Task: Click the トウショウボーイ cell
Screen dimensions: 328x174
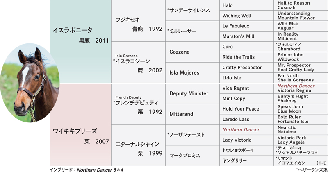Action: click(246, 150)
